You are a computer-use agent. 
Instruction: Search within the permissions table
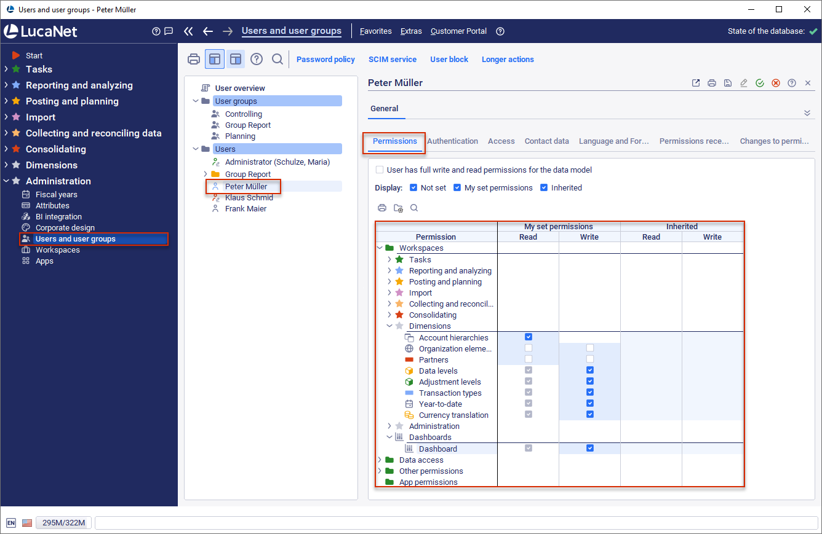point(414,208)
